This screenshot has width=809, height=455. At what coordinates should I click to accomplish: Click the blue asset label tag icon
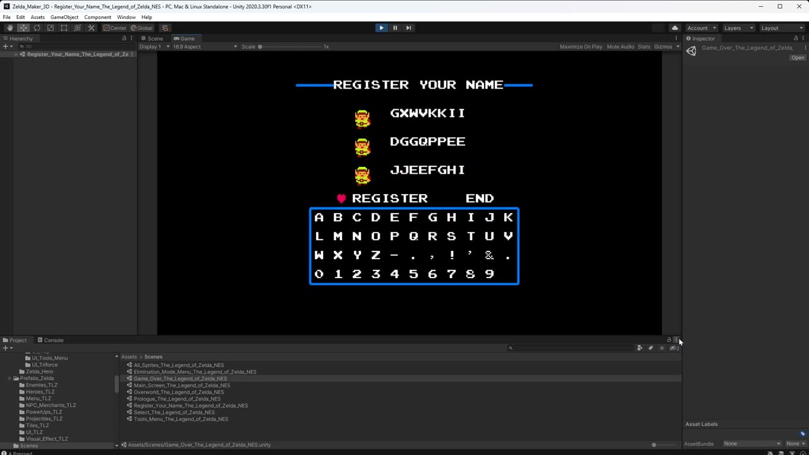[x=803, y=434]
